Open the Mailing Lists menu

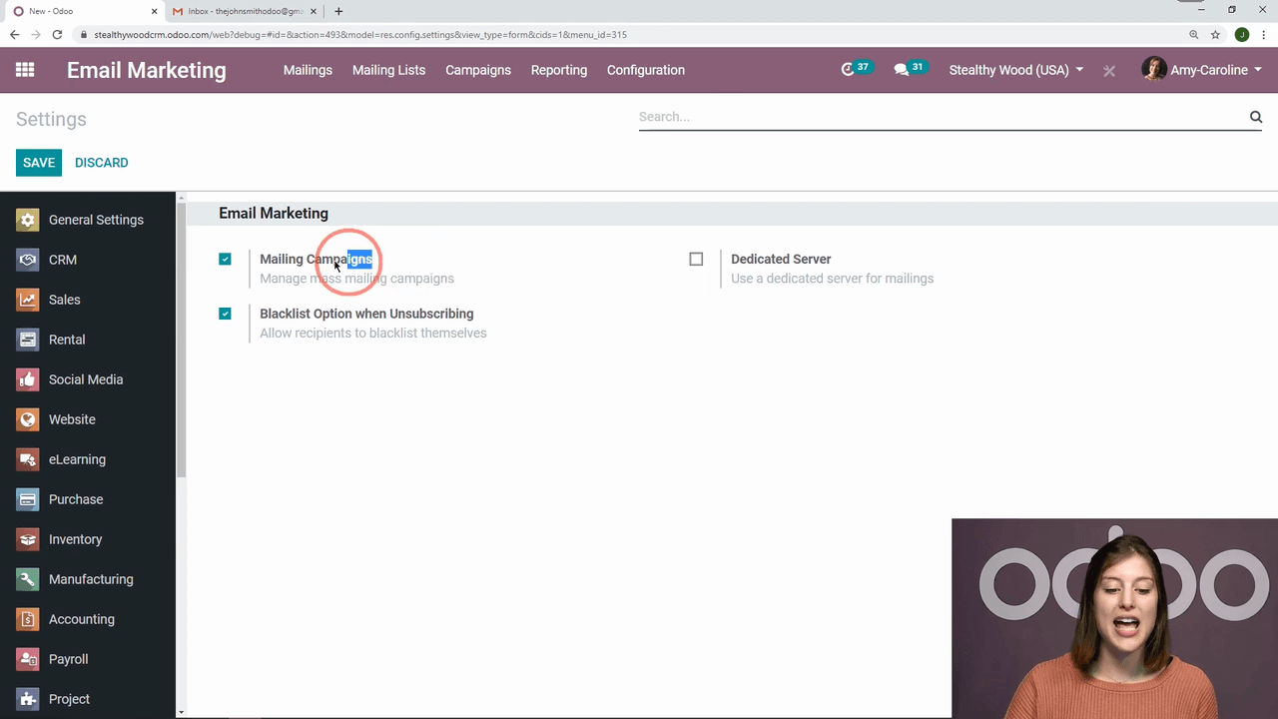tap(388, 70)
